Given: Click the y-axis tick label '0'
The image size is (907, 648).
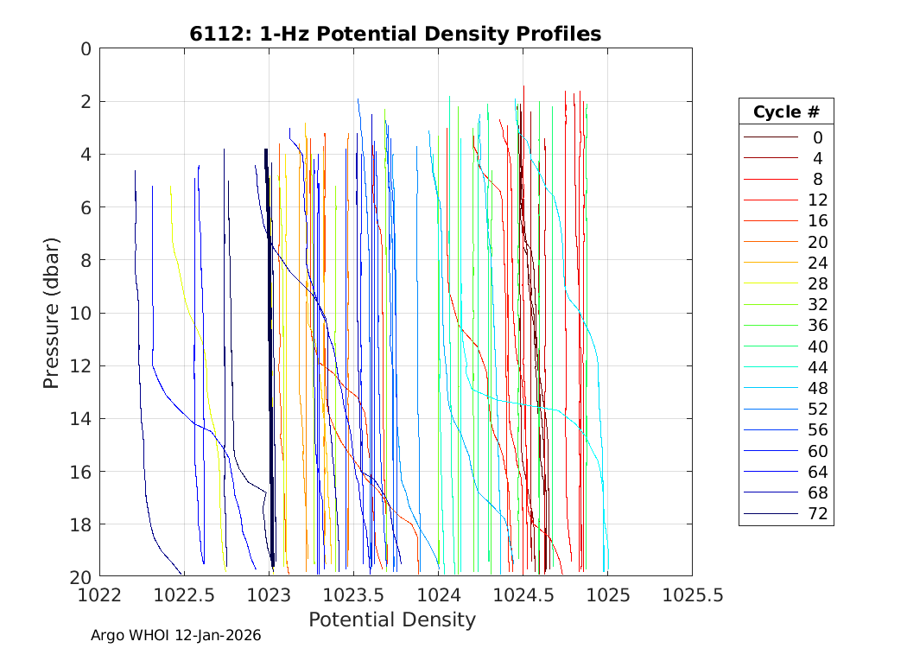Looking at the screenshot, I should point(85,49).
